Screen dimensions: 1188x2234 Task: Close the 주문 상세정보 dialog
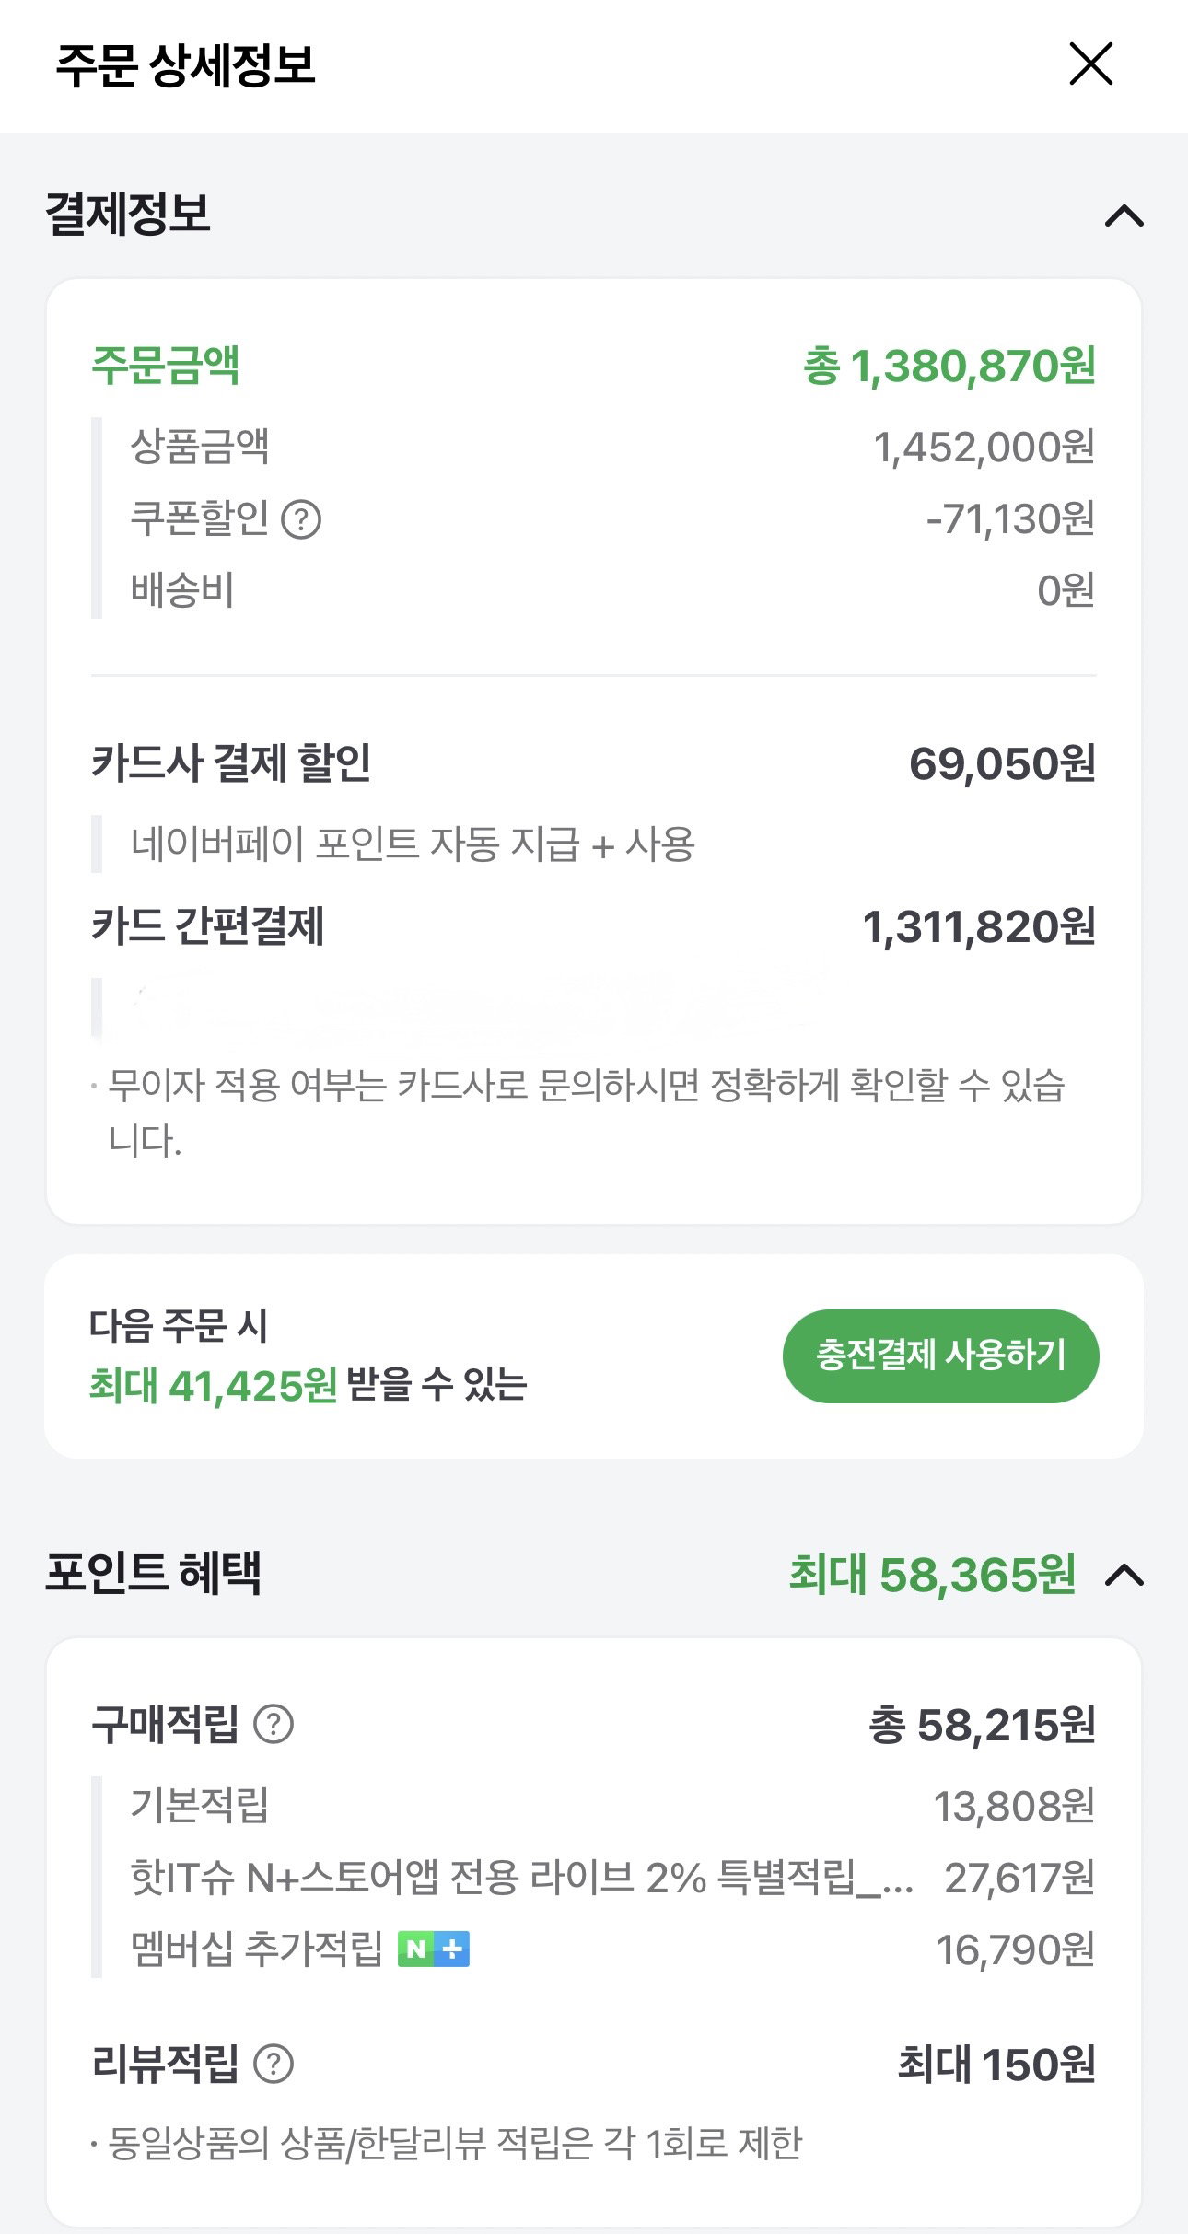pos(1090,64)
